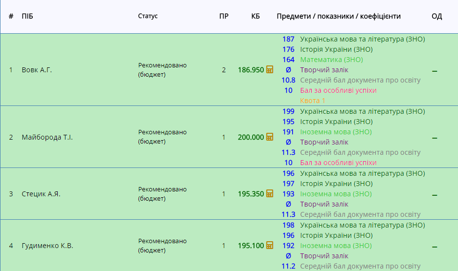Click competitive score 200.000
The height and width of the screenshot is (271, 458).
pos(251,137)
